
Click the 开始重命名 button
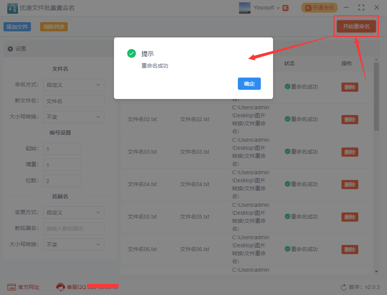pos(356,26)
